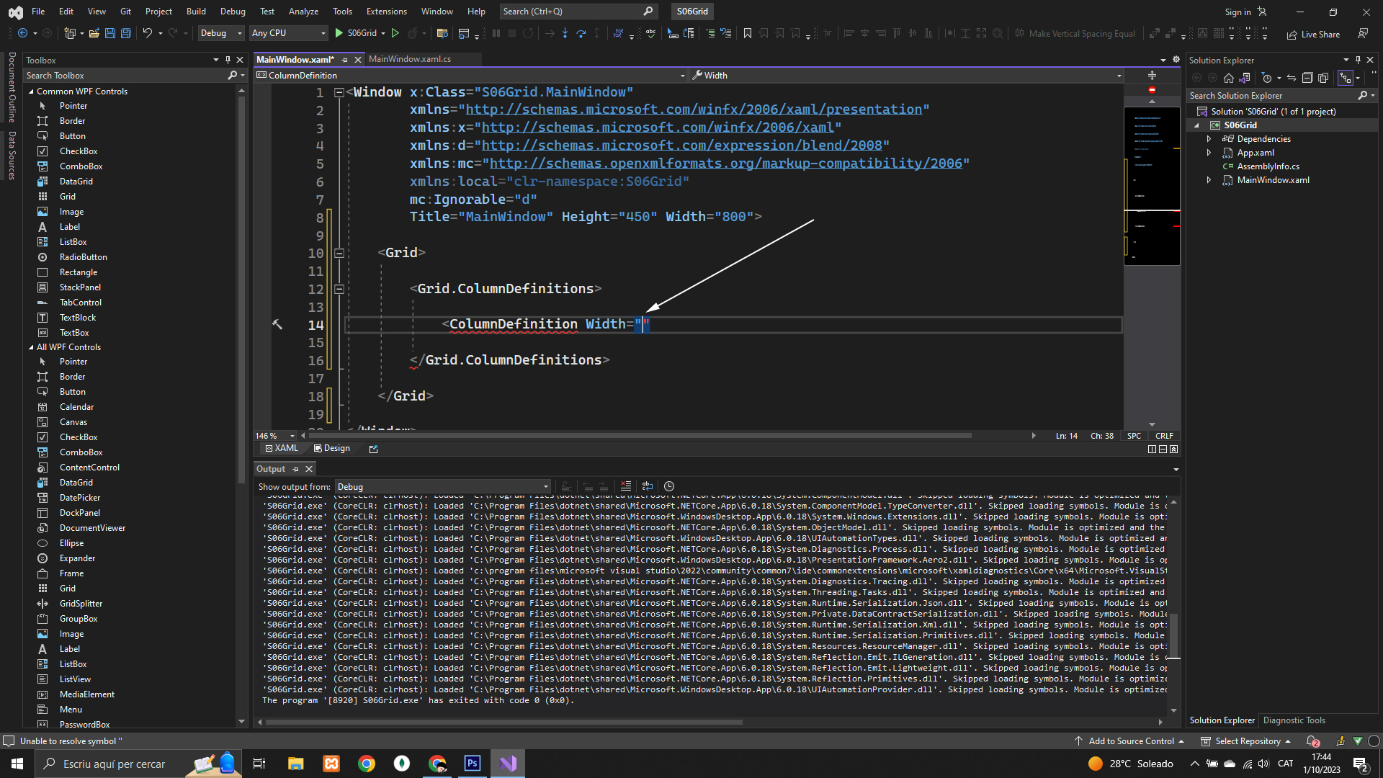
Task: Click the Save All toolbar icon
Action: [x=125, y=33]
